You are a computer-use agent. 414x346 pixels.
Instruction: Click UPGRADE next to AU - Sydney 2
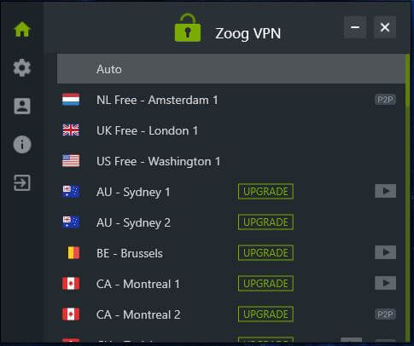pos(265,222)
